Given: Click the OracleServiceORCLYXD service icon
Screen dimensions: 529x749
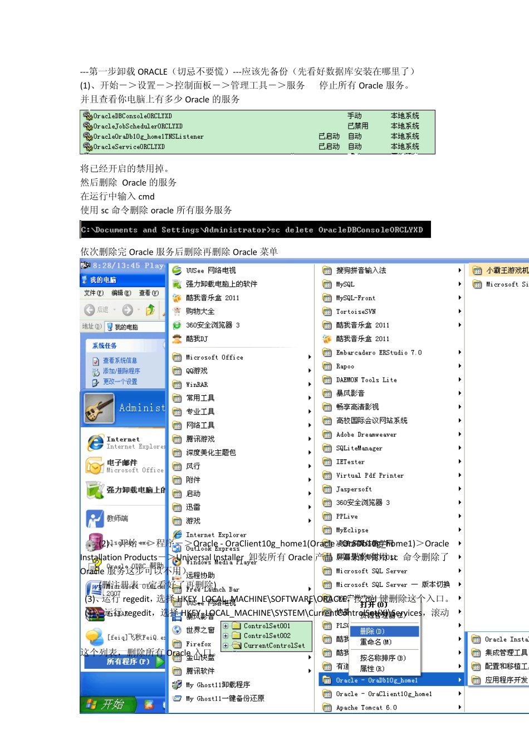Looking at the screenshot, I should 87,147.
